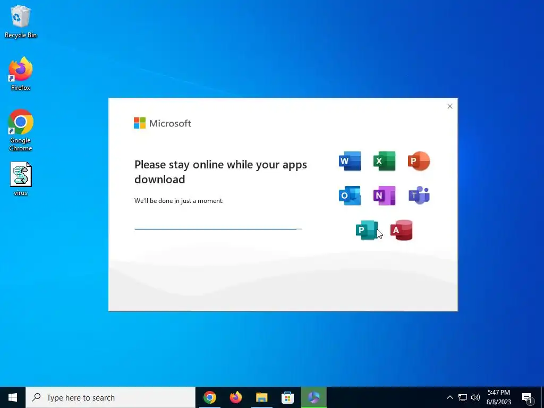This screenshot has width=544, height=408.
Task: Click the Access icon in installer
Action: point(402,230)
